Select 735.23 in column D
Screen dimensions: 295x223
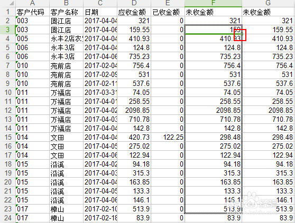click(134, 56)
